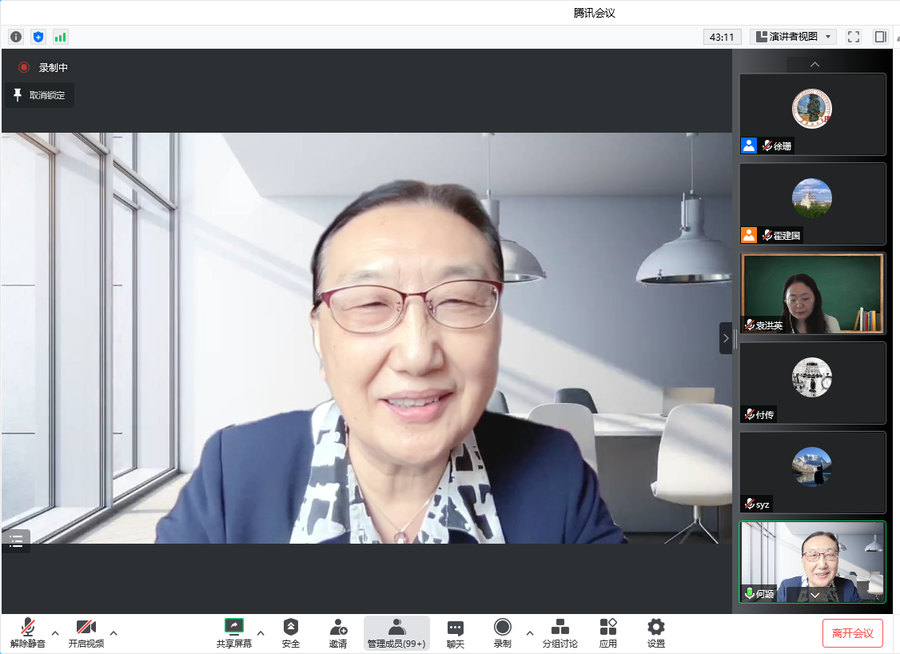The width and height of the screenshot is (900, 654).
Task: Expand the audio options arrow beside 解除静音
Action: pyautogui.click(x=55, y=633)
